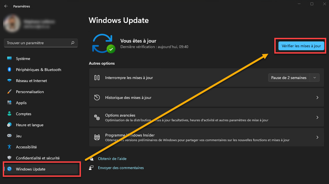Select Windows Update in the sidebar

pyautogui.click(x=41, y=169)
